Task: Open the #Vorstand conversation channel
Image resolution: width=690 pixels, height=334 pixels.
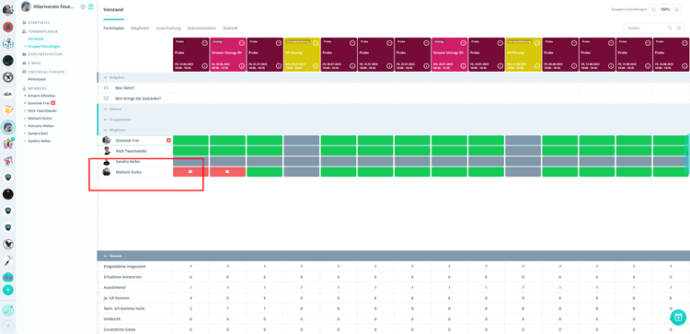Action: 37,79
